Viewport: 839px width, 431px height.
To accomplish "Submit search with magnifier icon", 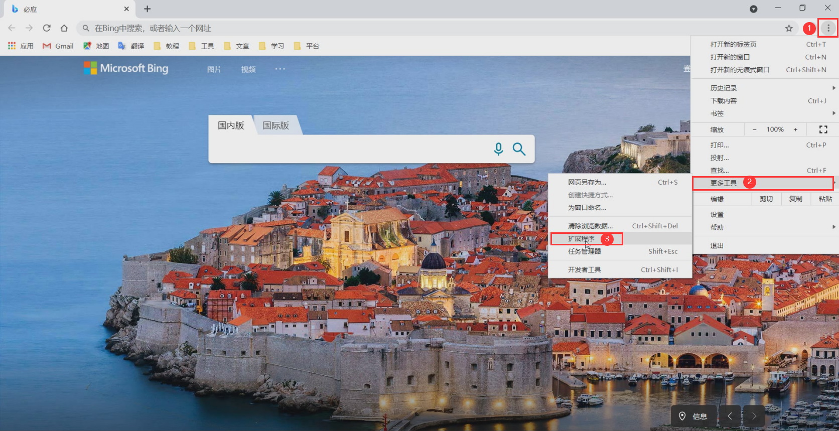I will point(519,149).
